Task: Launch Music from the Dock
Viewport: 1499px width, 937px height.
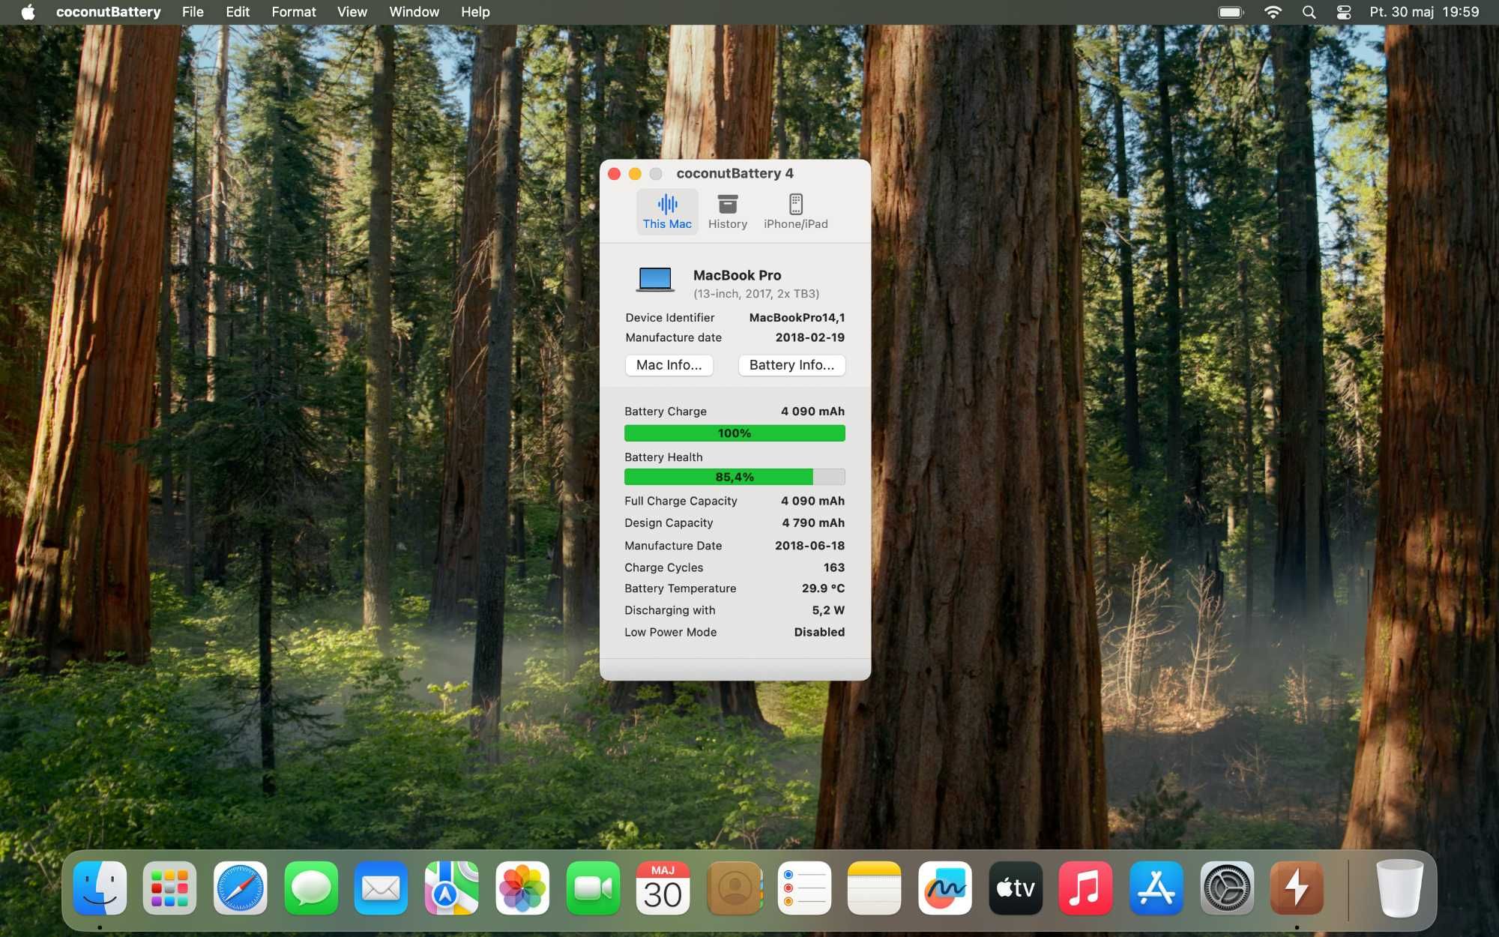Action: coord(1086,888)
